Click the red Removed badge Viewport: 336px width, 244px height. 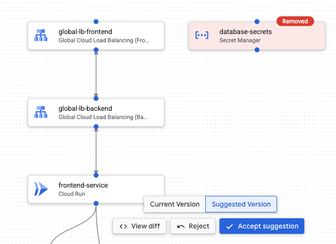(295, 21)
